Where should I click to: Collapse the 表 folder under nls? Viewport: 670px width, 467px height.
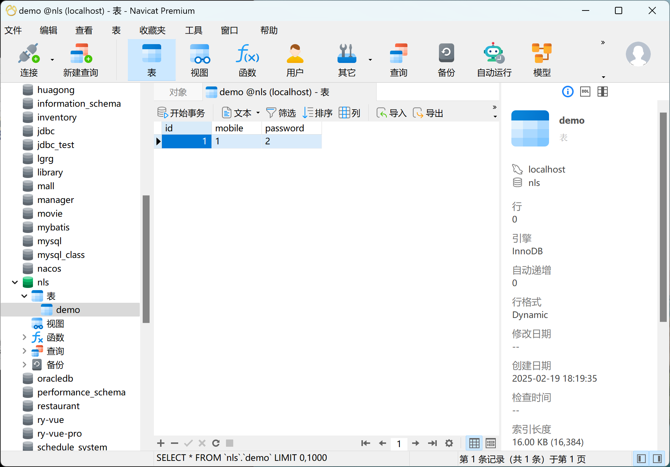[24, 296]
